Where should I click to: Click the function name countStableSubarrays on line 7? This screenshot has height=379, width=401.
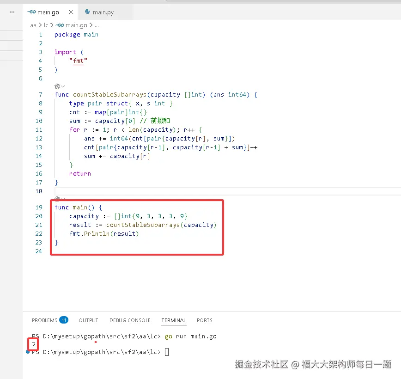tap(109, 94)
